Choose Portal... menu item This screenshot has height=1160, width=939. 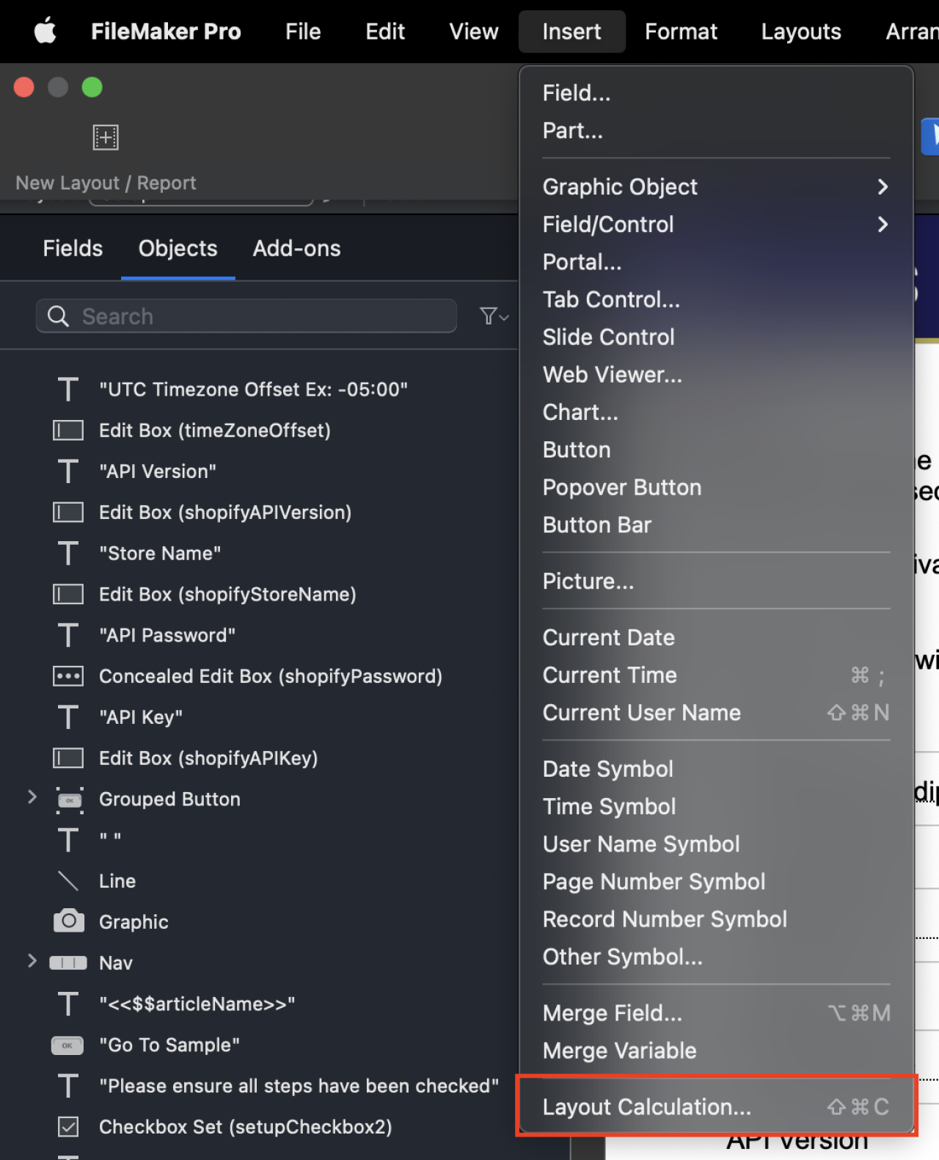pyautogui.click(x=716, y=261)
